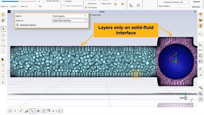This screenshot has height=115, width=204.
Task: Select the Limit in Y radio button
Action: coord(9,6)
